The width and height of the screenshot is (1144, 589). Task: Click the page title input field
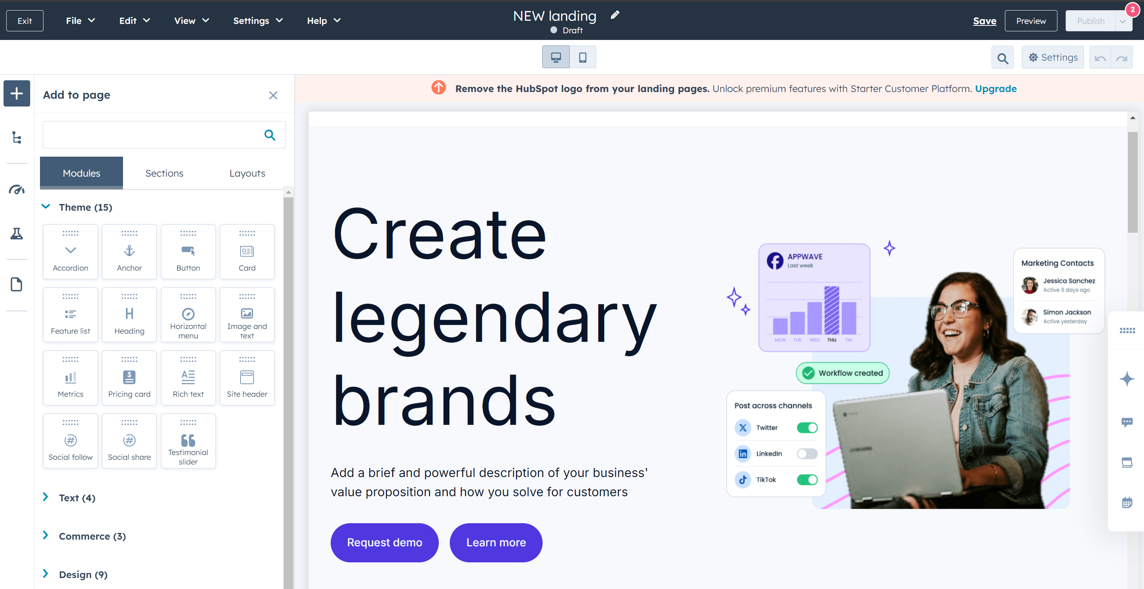coord(554,15)
